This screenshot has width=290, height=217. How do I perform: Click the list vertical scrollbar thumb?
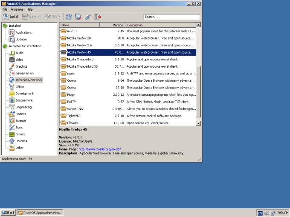point(198,92)
